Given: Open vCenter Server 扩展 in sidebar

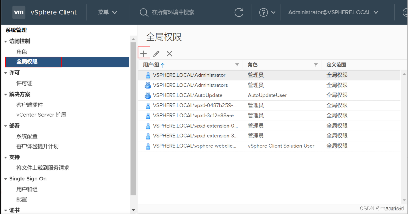Looking at the screenshot, I should coord(41,115).
